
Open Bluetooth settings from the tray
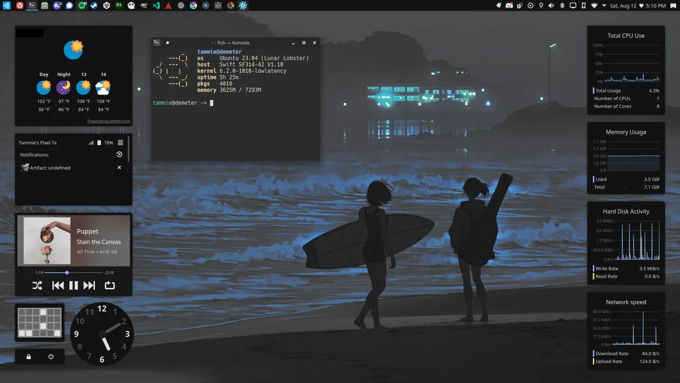click(562, 6)
